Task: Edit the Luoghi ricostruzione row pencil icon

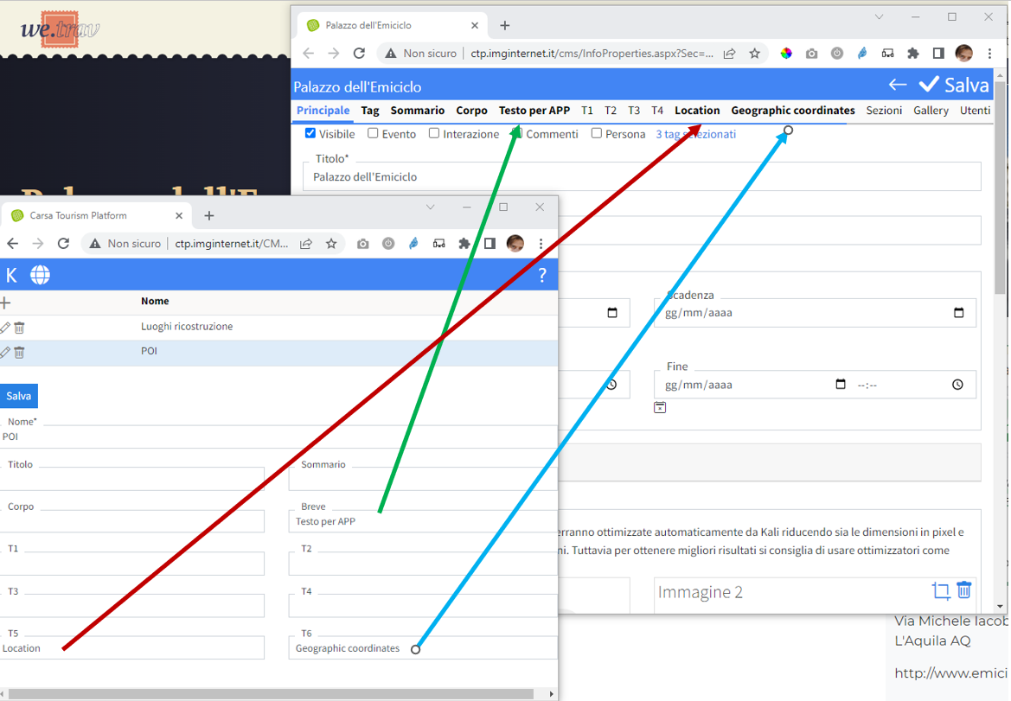Action: point(4,328)
